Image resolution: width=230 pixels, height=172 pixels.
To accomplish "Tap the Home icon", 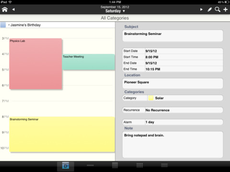I will tap(5, 10).
